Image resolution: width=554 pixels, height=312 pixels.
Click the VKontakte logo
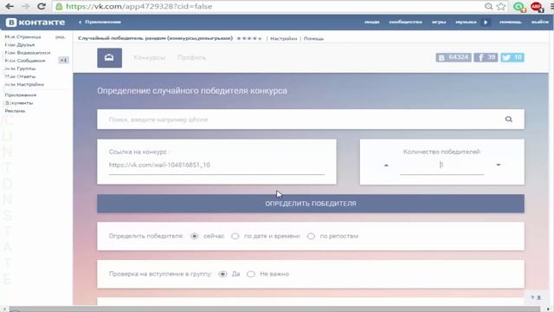(35, 23)
